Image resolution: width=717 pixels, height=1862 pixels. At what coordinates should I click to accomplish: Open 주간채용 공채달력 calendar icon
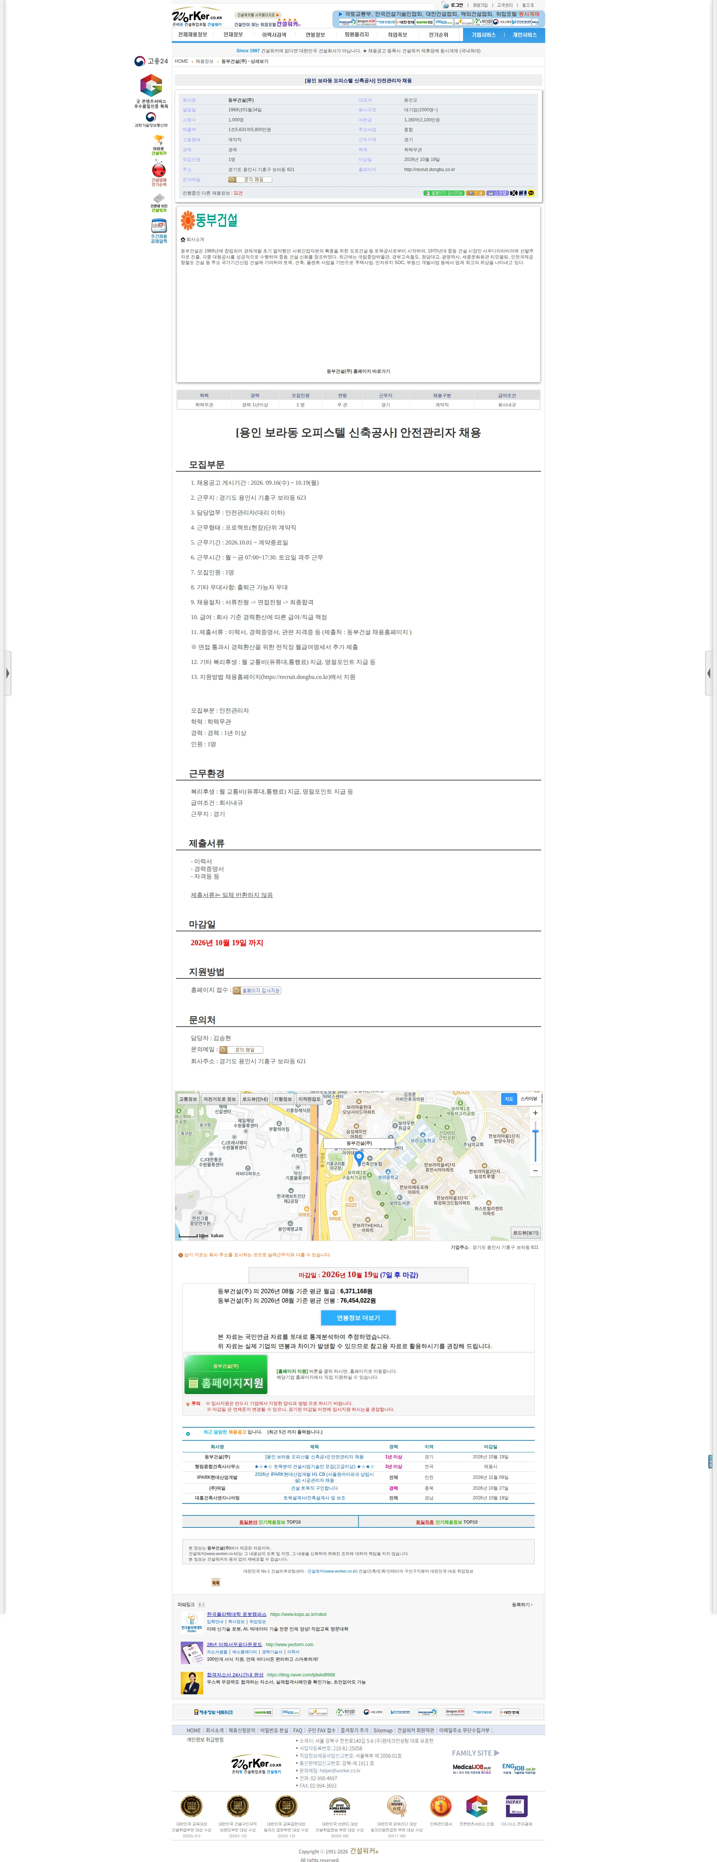pyautogui.click(x=158, y=230)
